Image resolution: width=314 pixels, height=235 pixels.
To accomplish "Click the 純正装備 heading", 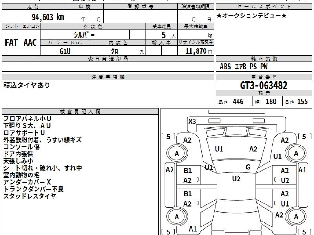I will pos(264,59).
